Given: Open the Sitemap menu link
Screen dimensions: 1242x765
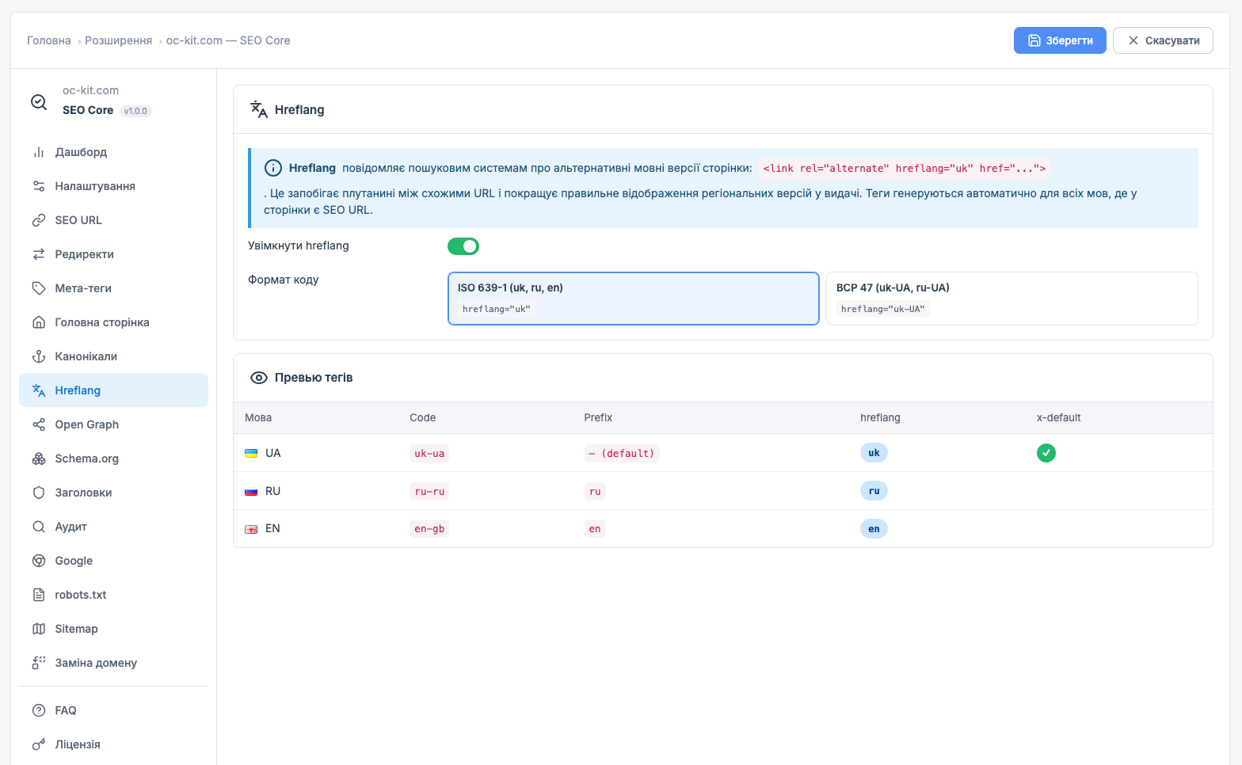Looking at the screenshot, I should [x=113, y=629].
